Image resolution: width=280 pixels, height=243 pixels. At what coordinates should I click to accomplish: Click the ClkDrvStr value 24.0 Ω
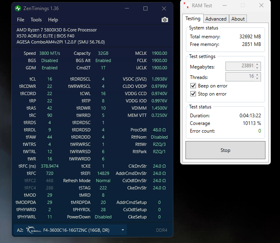point(159,166)
